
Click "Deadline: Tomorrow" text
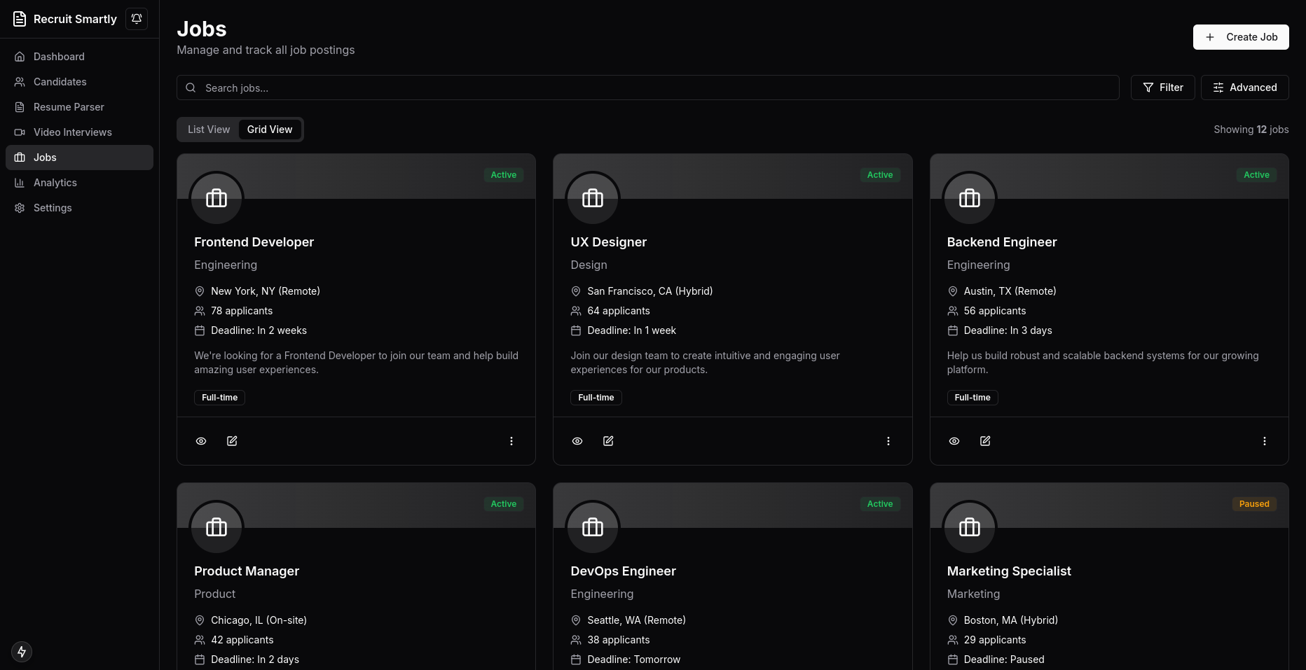coord(634,659)
